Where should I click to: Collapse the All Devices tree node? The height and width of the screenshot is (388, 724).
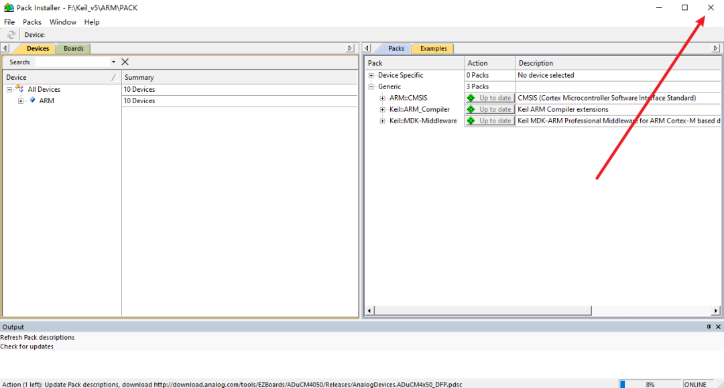(x=9, y=90)
